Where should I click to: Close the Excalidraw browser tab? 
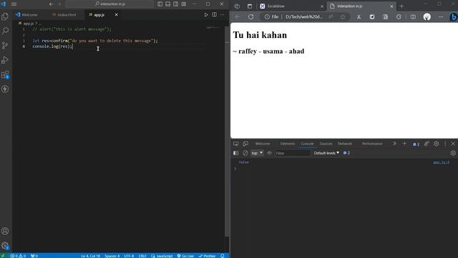[x=322, y=6]
